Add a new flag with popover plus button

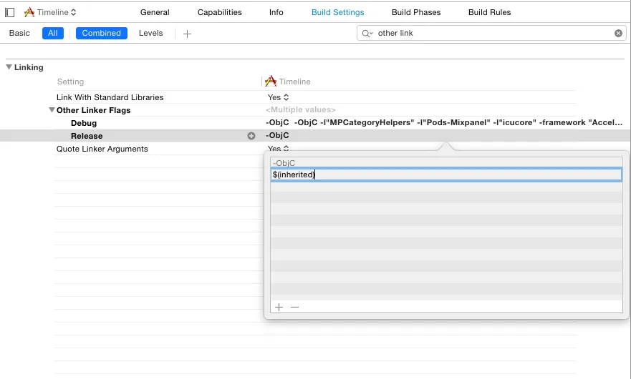click(x=279, y=307)
